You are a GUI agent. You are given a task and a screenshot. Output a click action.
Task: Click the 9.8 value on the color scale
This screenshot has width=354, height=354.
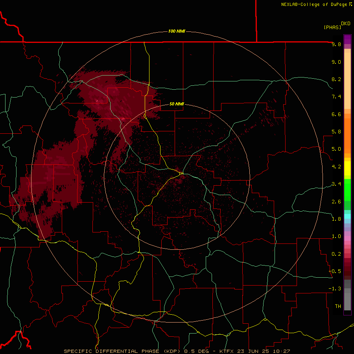coord(336,44)
